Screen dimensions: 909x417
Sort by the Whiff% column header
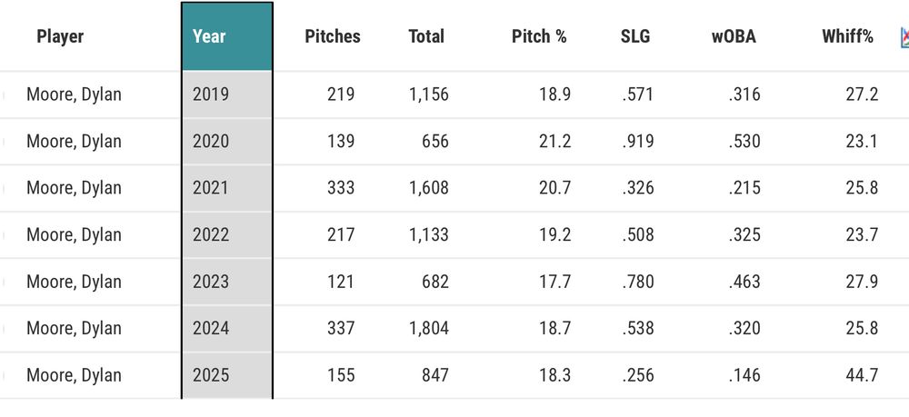pyautogui.click(x=847, y=36)
